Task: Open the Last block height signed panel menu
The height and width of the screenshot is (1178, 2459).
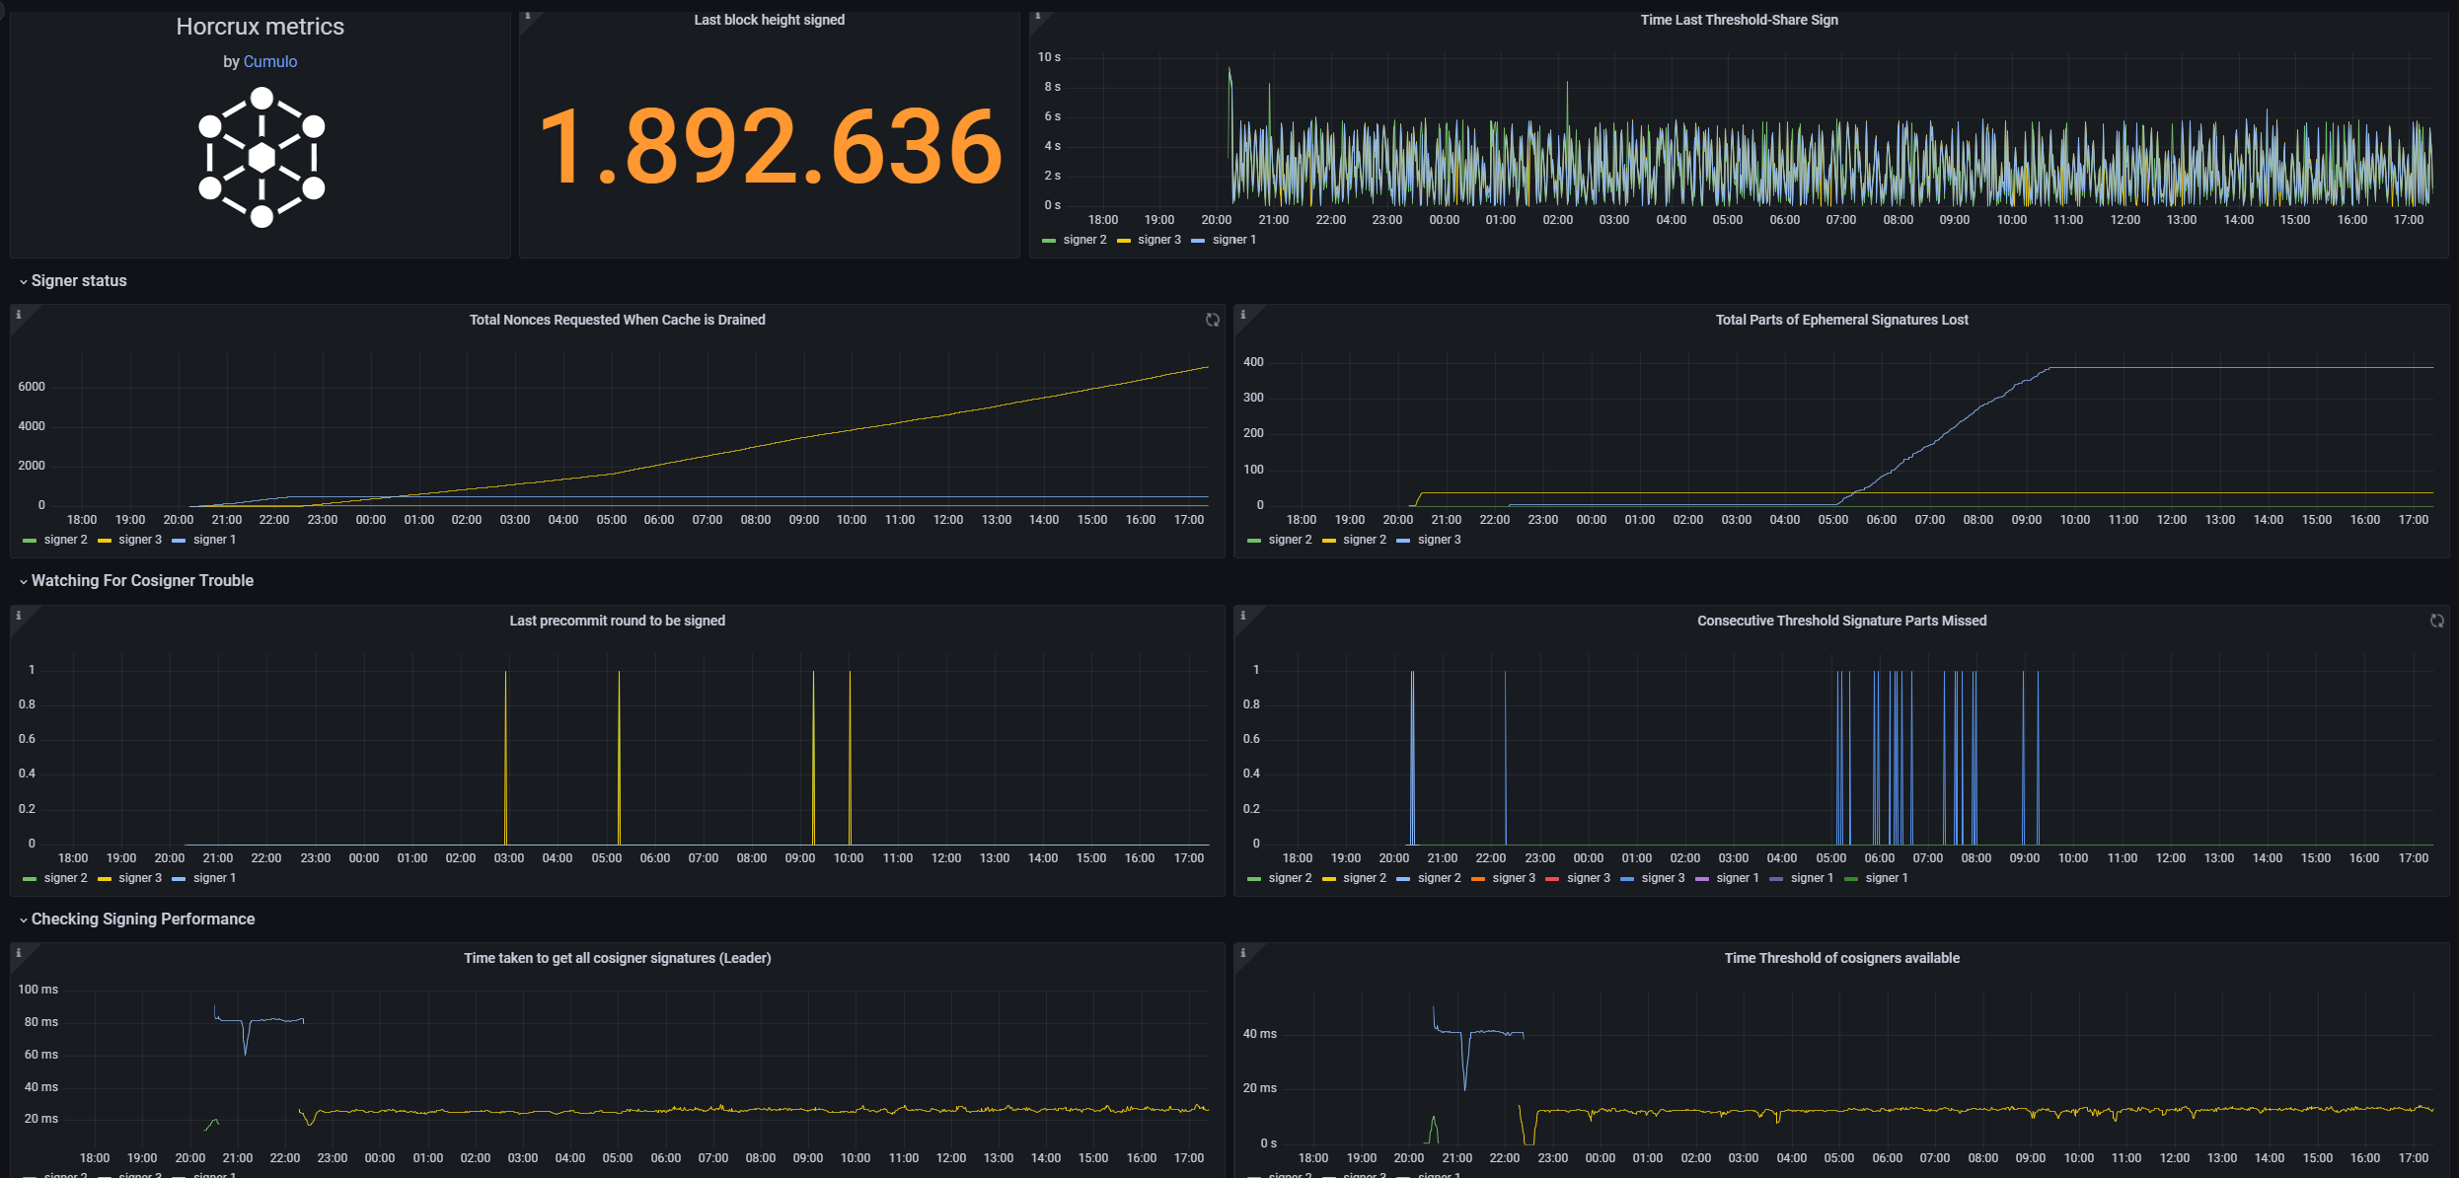Action: (x=770, y=20)
